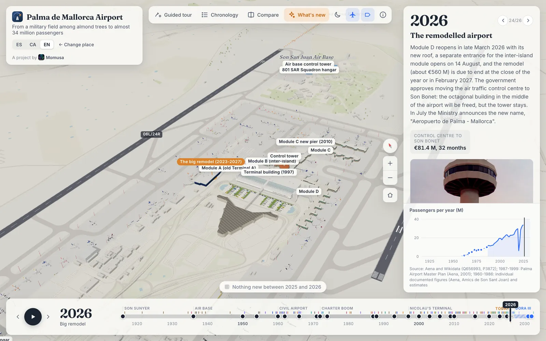Zoom in on the map
This screenshot has height=341, width=546.
coord(390,163)
